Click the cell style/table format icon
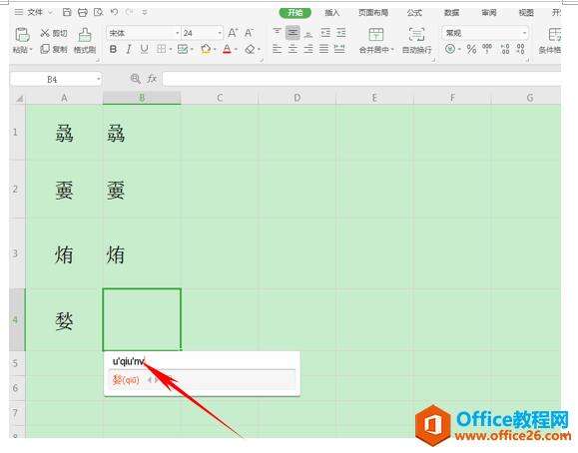This screenshot has height=453, width=578. coord(183,49)
